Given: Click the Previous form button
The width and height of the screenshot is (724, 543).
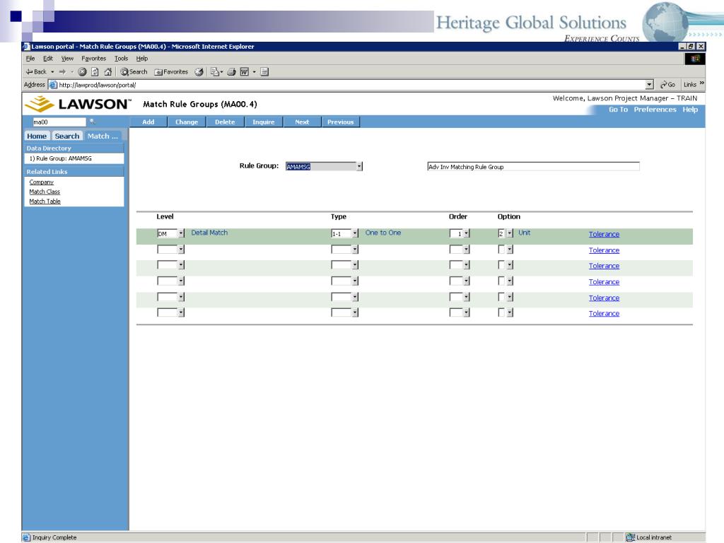Looking at the screenshot, I should [340, 122].
